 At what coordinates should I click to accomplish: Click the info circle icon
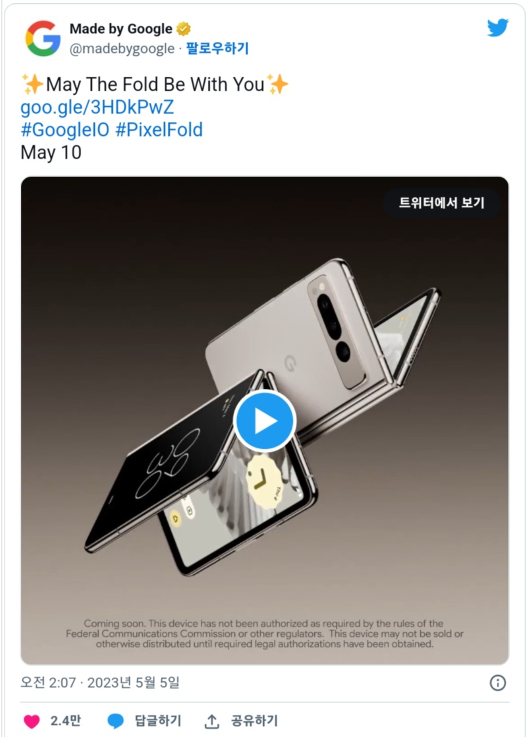click(498, 682)
